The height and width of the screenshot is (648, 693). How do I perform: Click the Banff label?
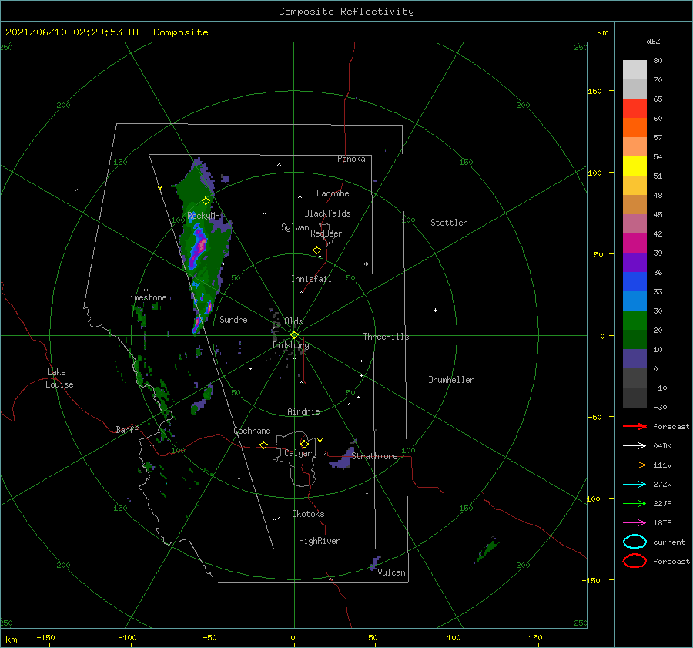coord(127,430)
